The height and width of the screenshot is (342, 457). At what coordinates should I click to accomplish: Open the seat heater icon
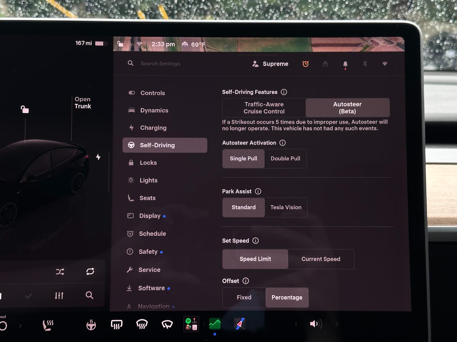pyautogui.click(x=48, y=325)
